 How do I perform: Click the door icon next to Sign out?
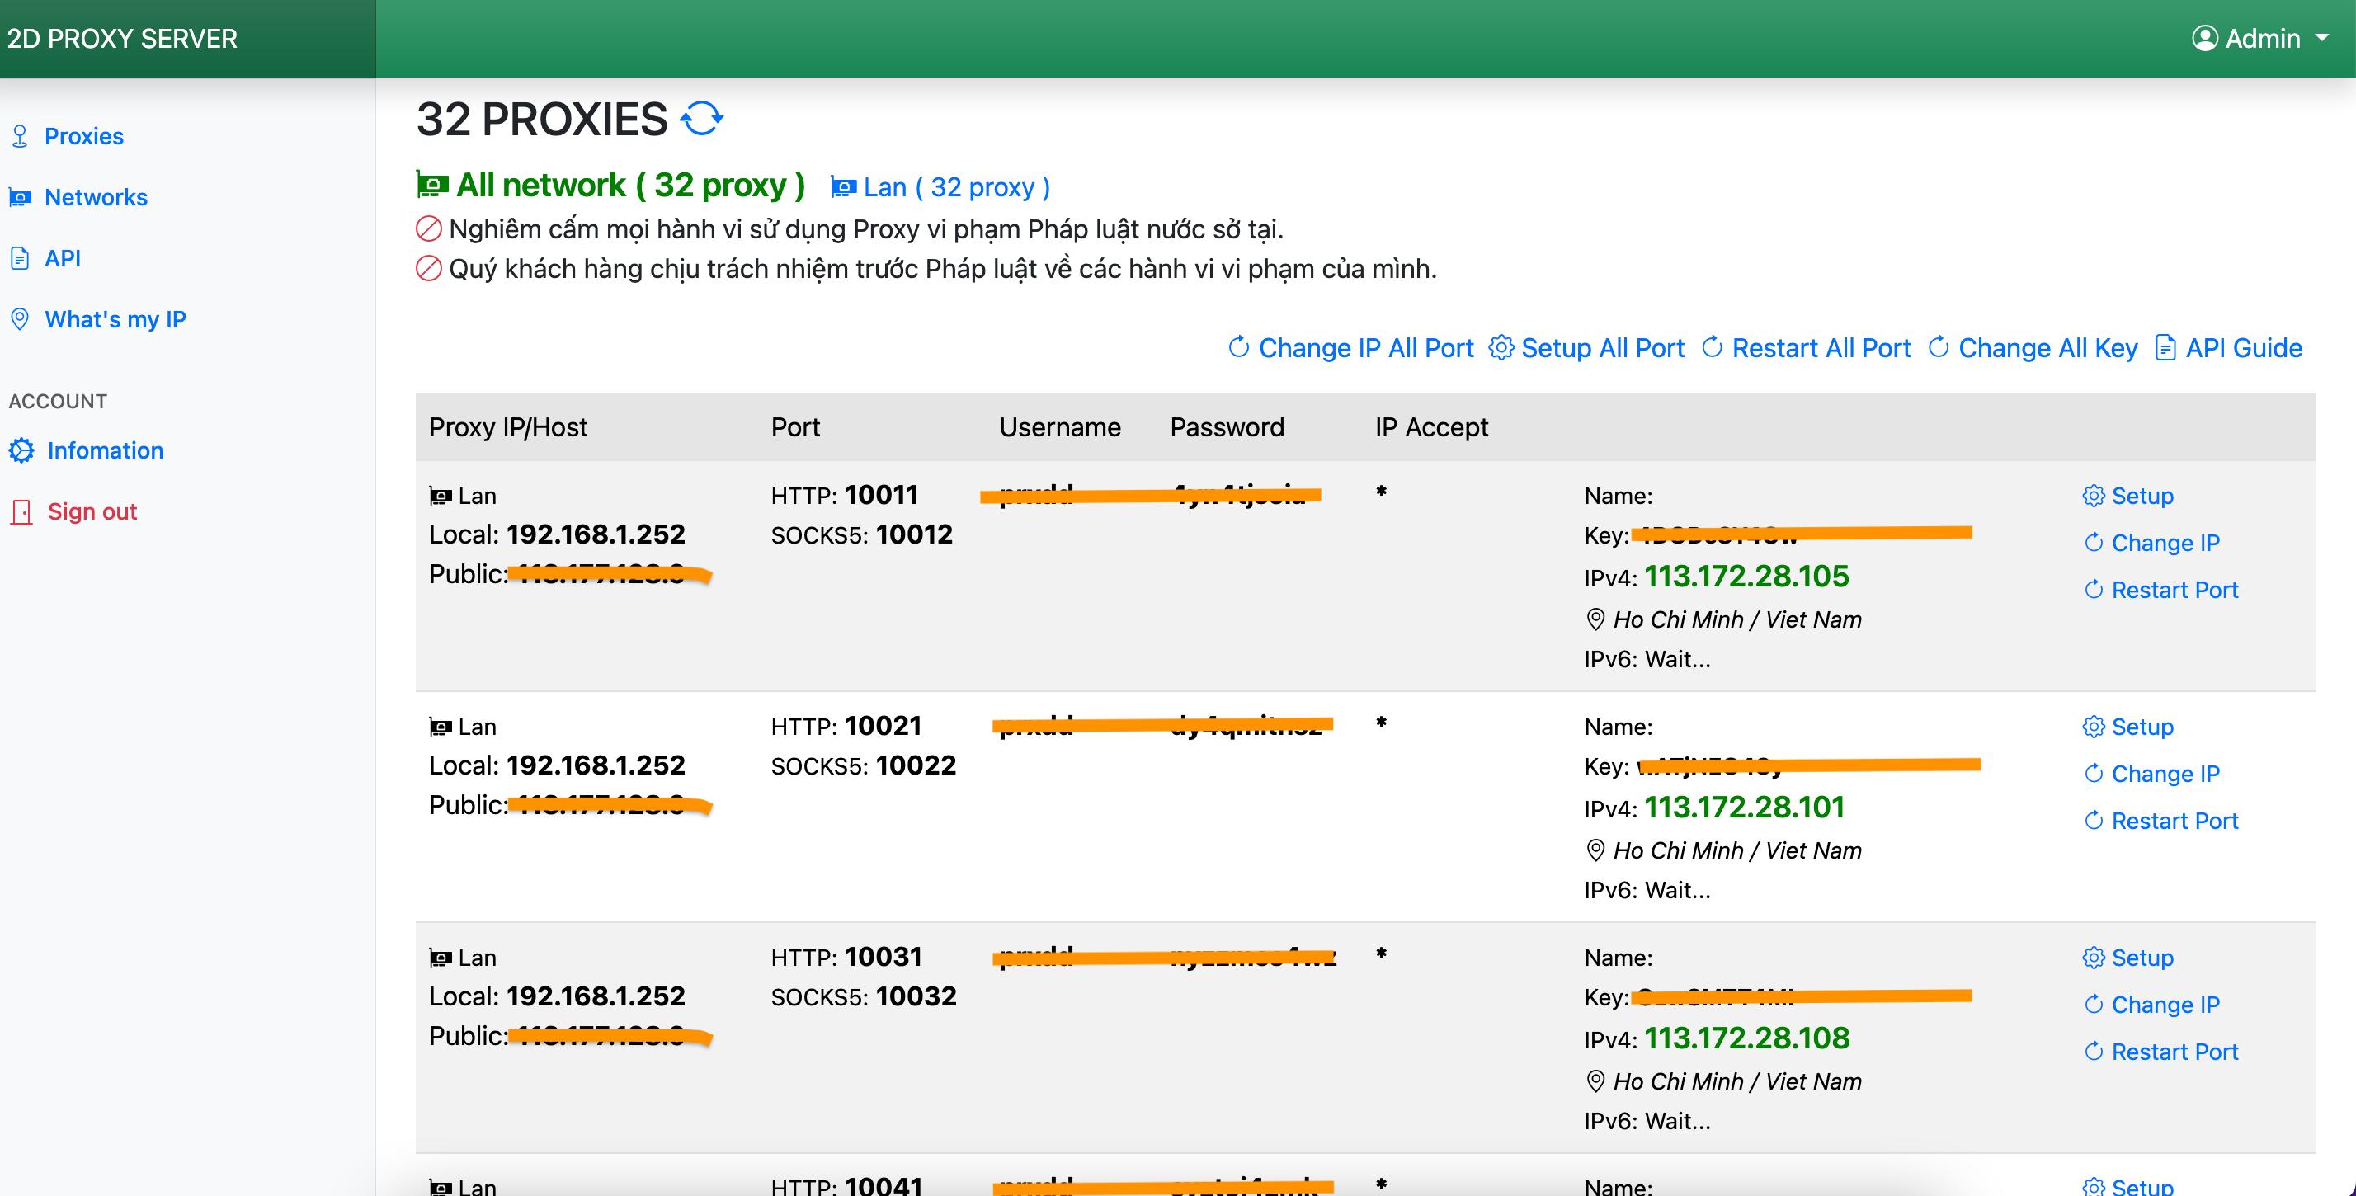[x=22, y=512]
